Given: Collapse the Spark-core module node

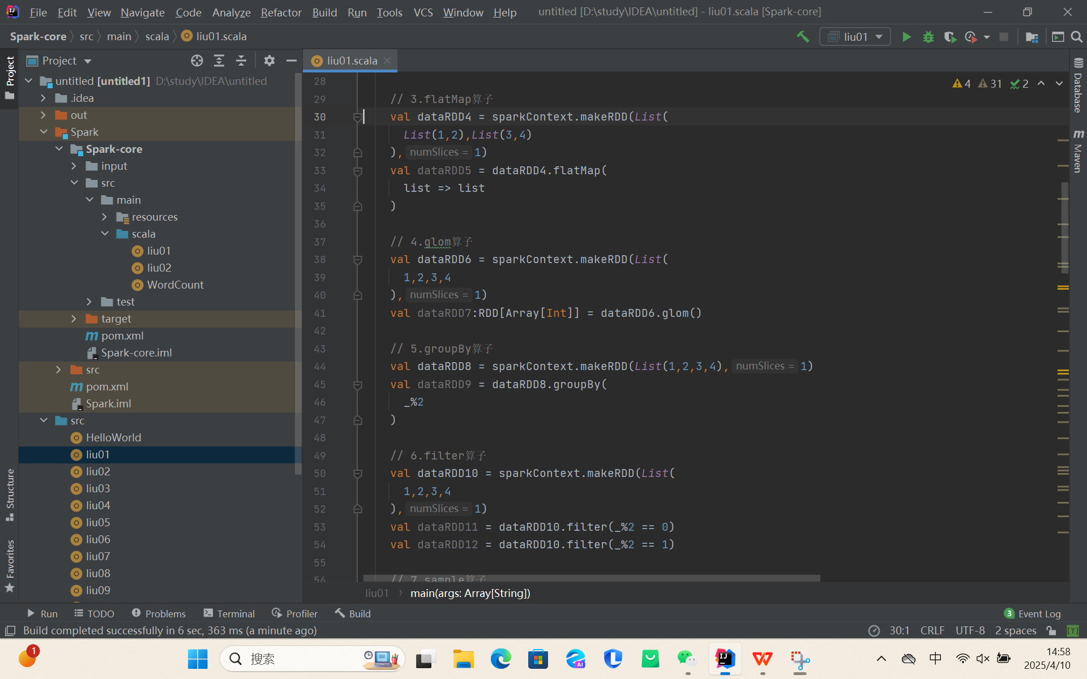Looking at the screenshot, I should point(59,149).
